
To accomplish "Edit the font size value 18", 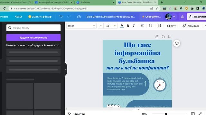I will (x=108, y=26).
